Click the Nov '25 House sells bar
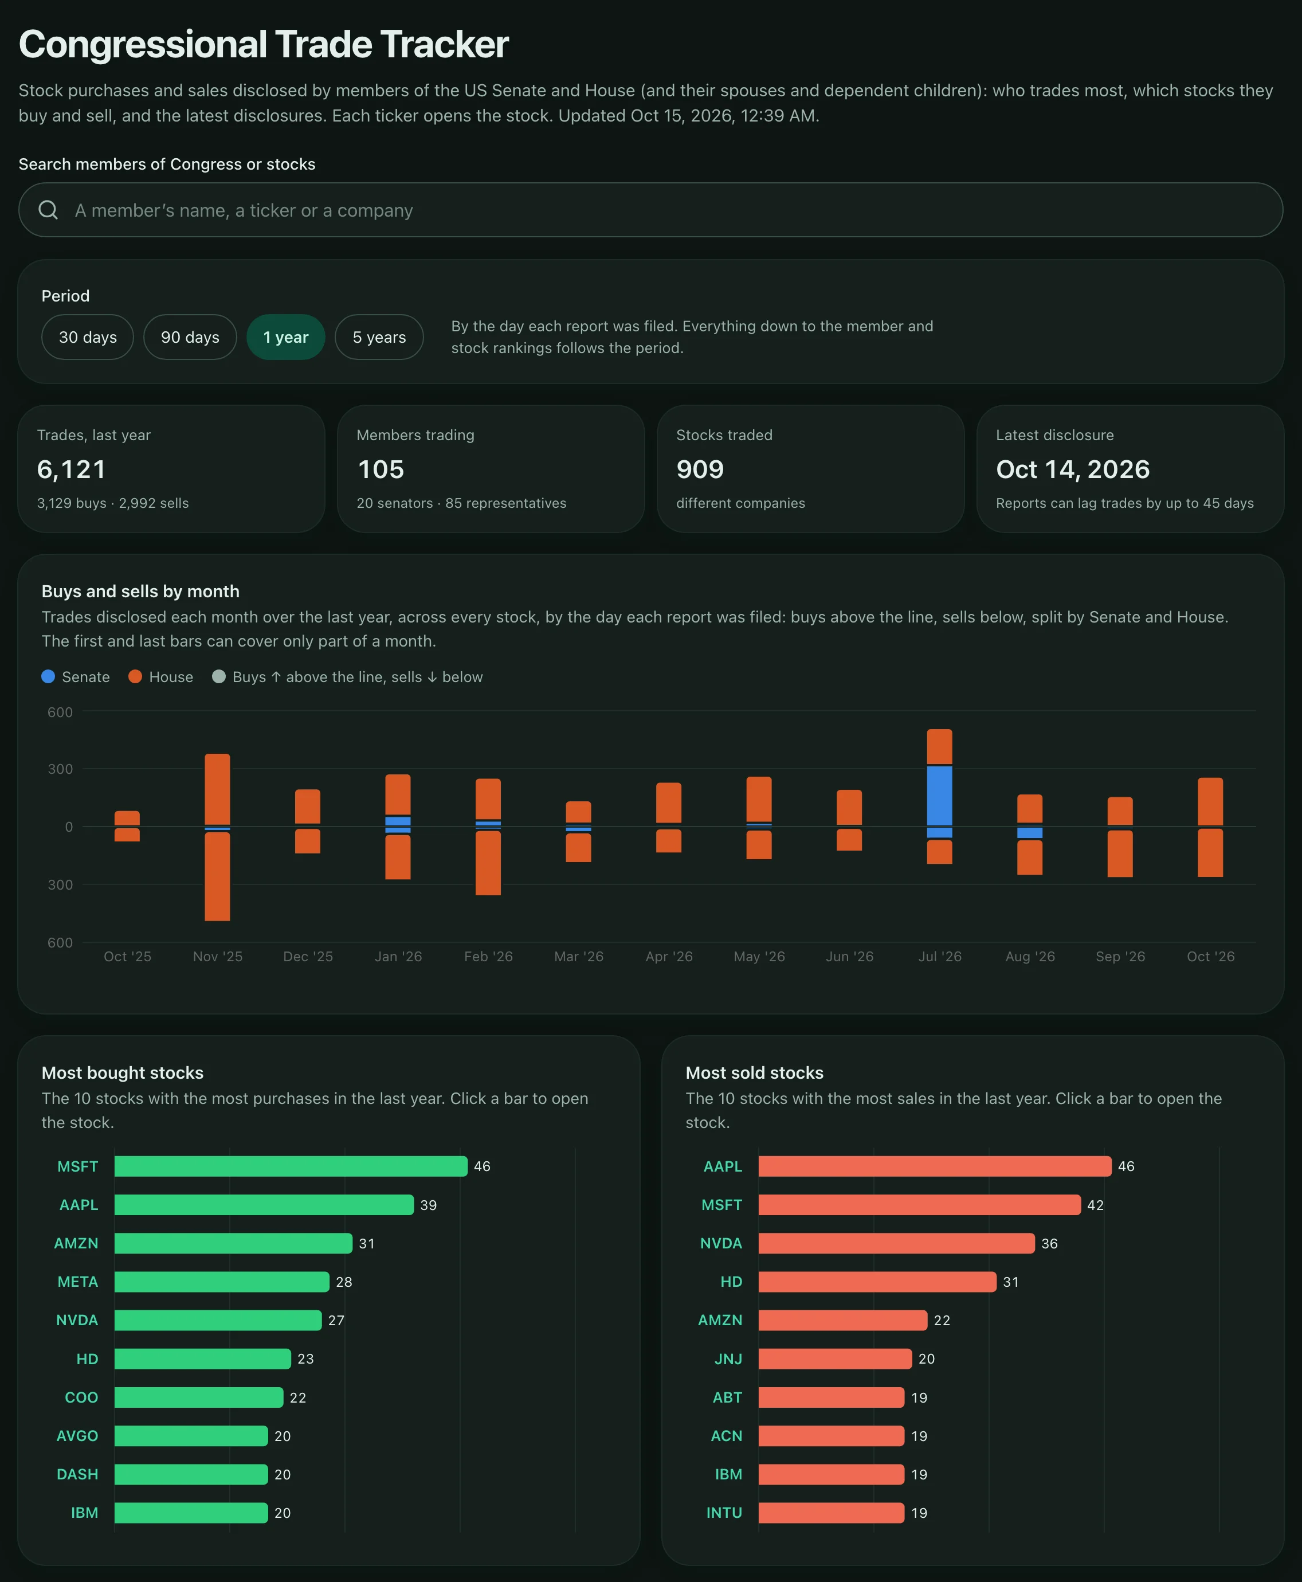Viewport: 1302px width, 1582px height. tap(218, 876)
